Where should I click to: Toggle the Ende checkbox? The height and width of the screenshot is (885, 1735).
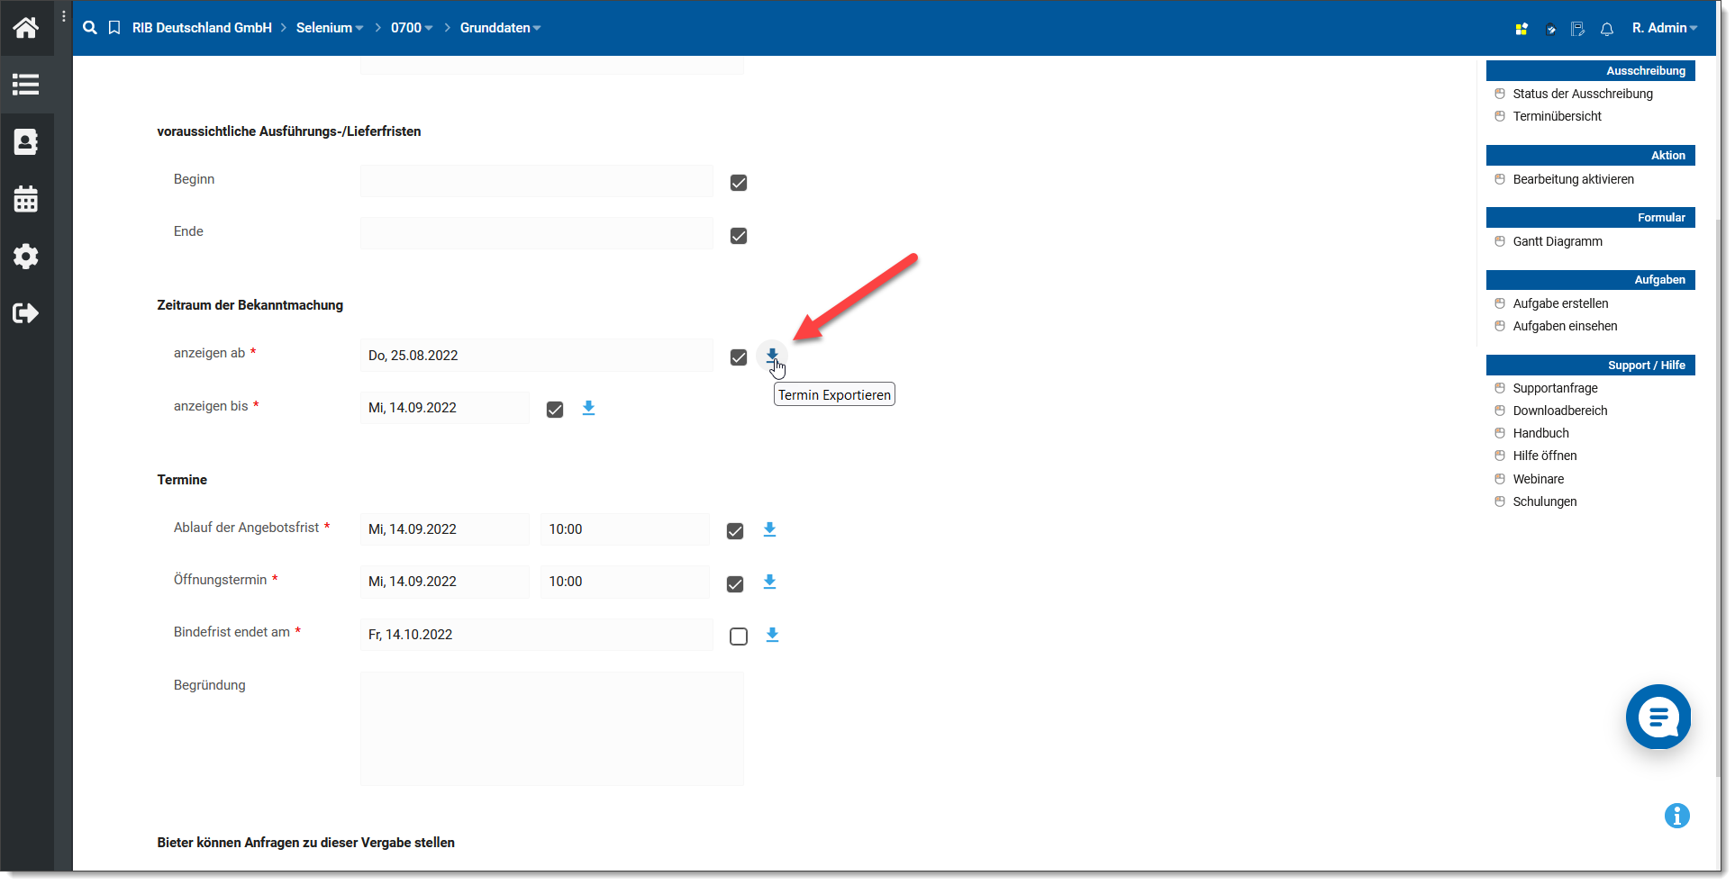coord(739,236)
